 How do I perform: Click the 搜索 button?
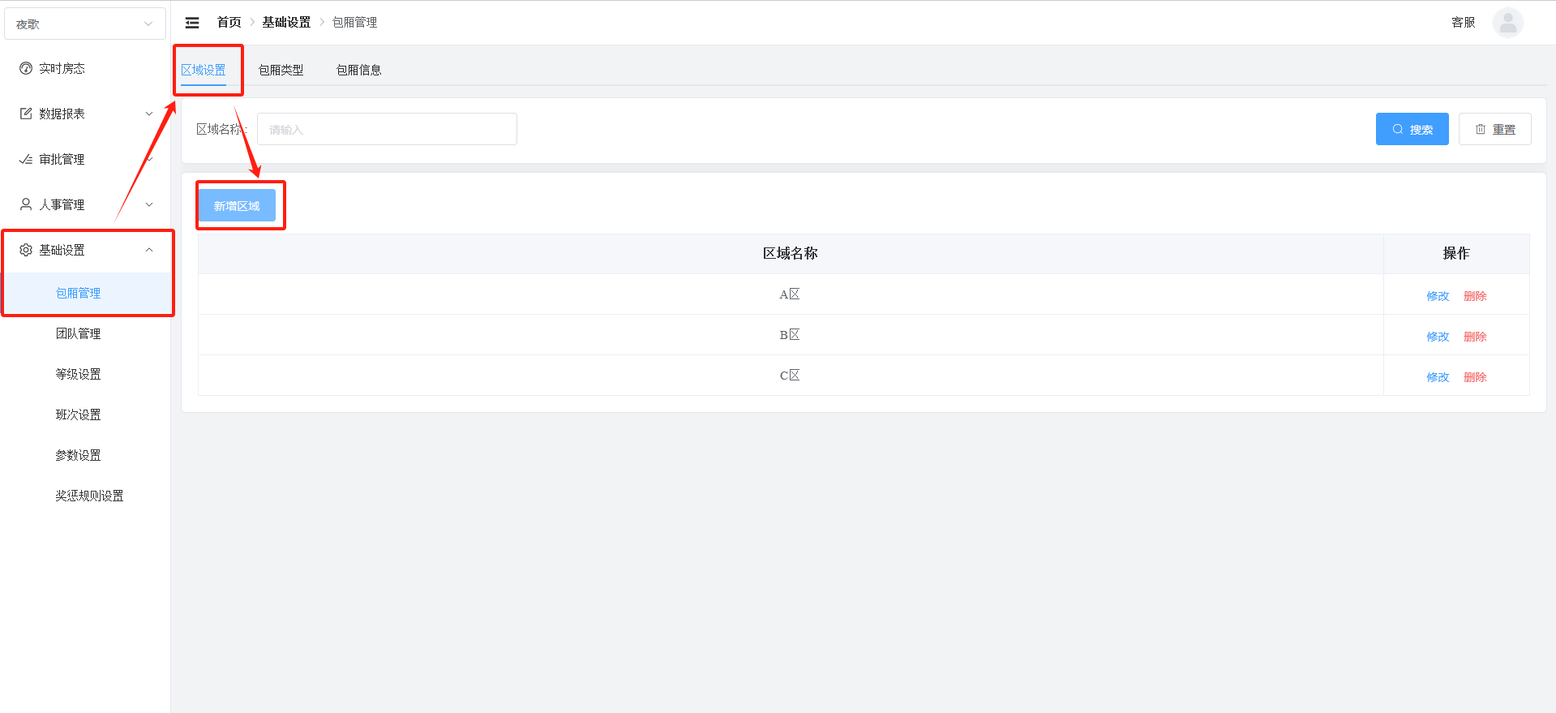click(x=1412, y=129)
